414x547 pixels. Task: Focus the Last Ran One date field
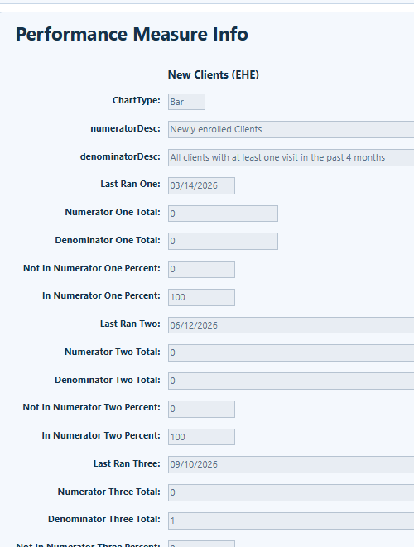[201, 185]
